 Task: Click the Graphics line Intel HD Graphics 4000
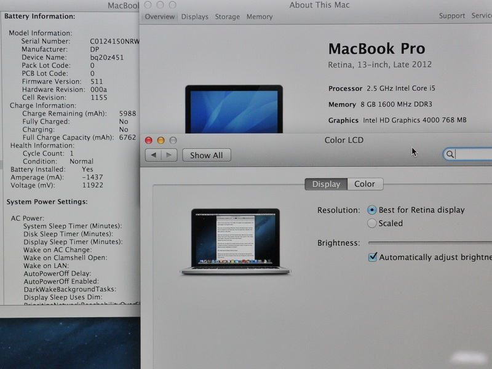tap(397, 120)
